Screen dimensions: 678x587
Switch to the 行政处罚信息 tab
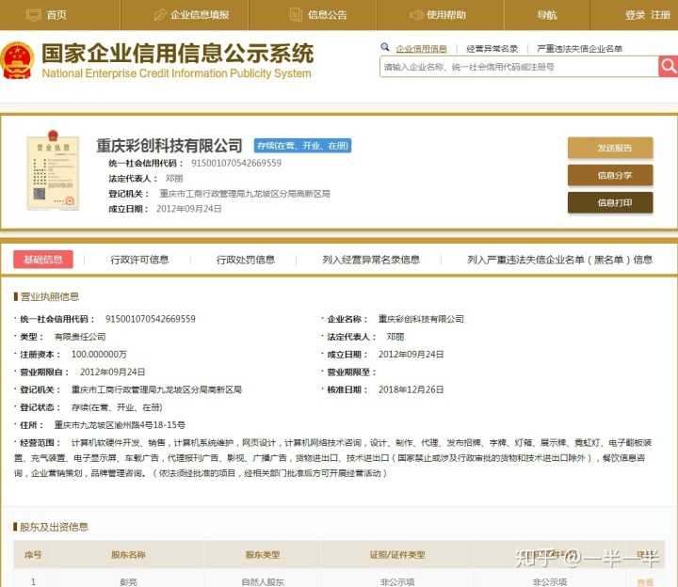point(246,260)
